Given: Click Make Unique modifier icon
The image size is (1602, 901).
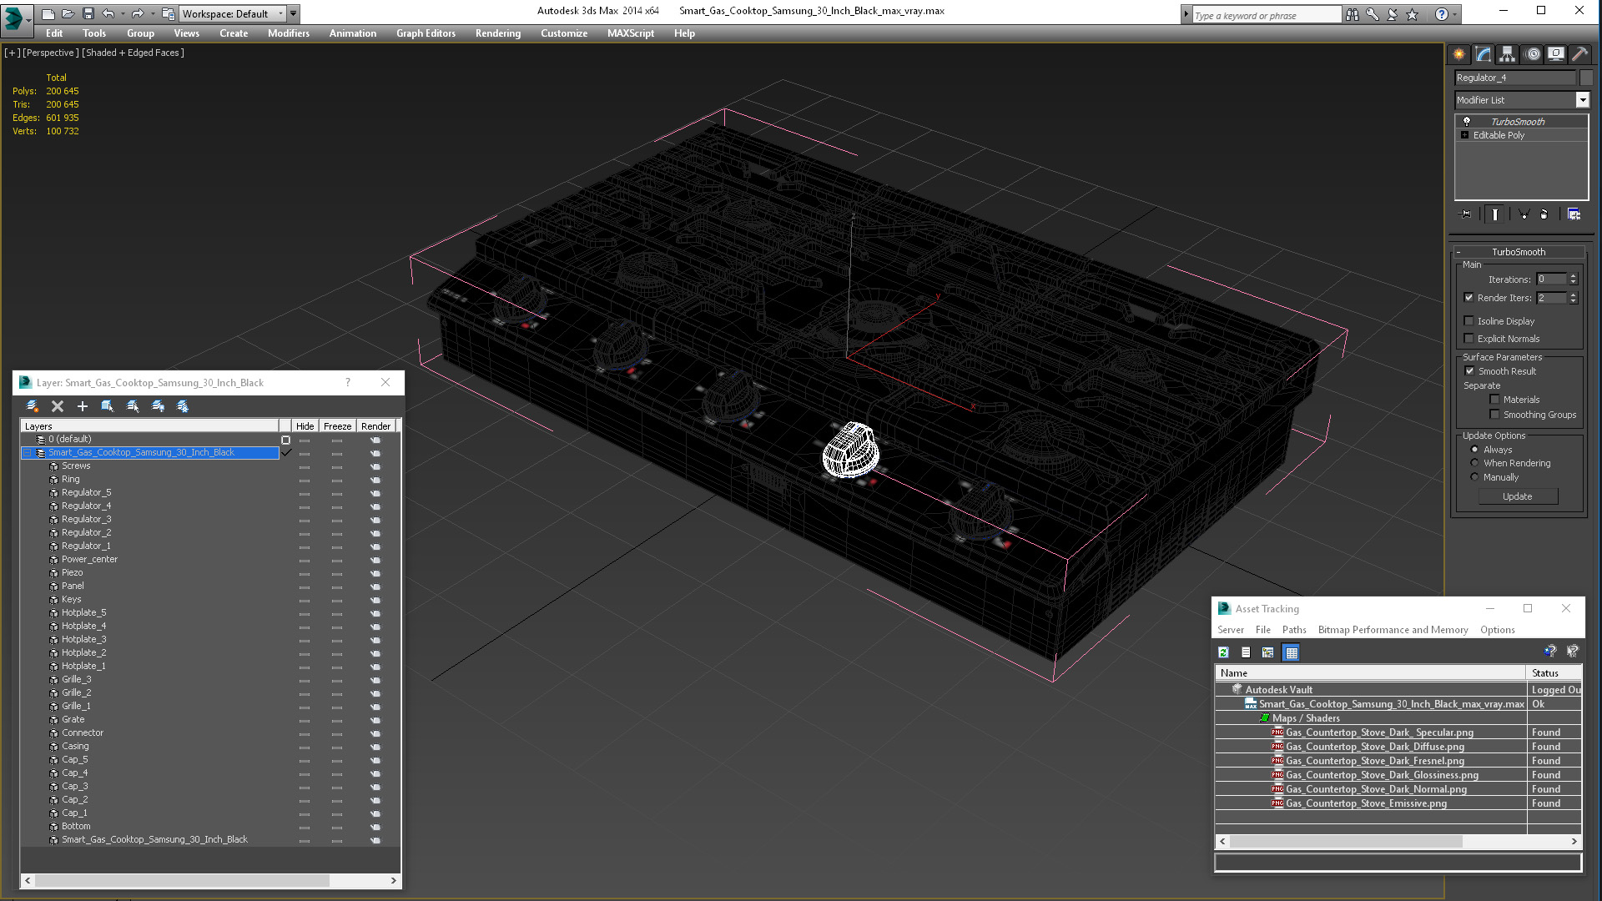Looking at the screenshot, I should tap(1524, 214).
